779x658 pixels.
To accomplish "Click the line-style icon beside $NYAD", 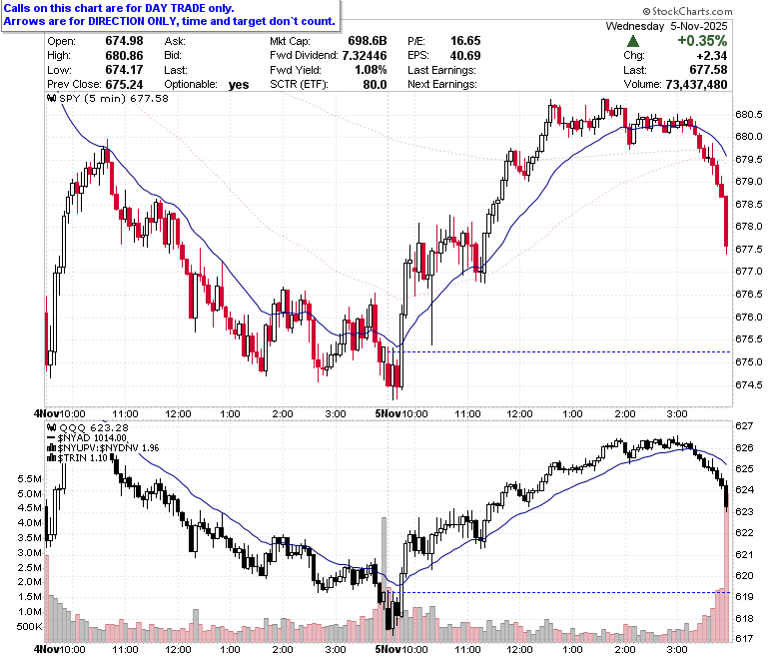I will 51,437.
